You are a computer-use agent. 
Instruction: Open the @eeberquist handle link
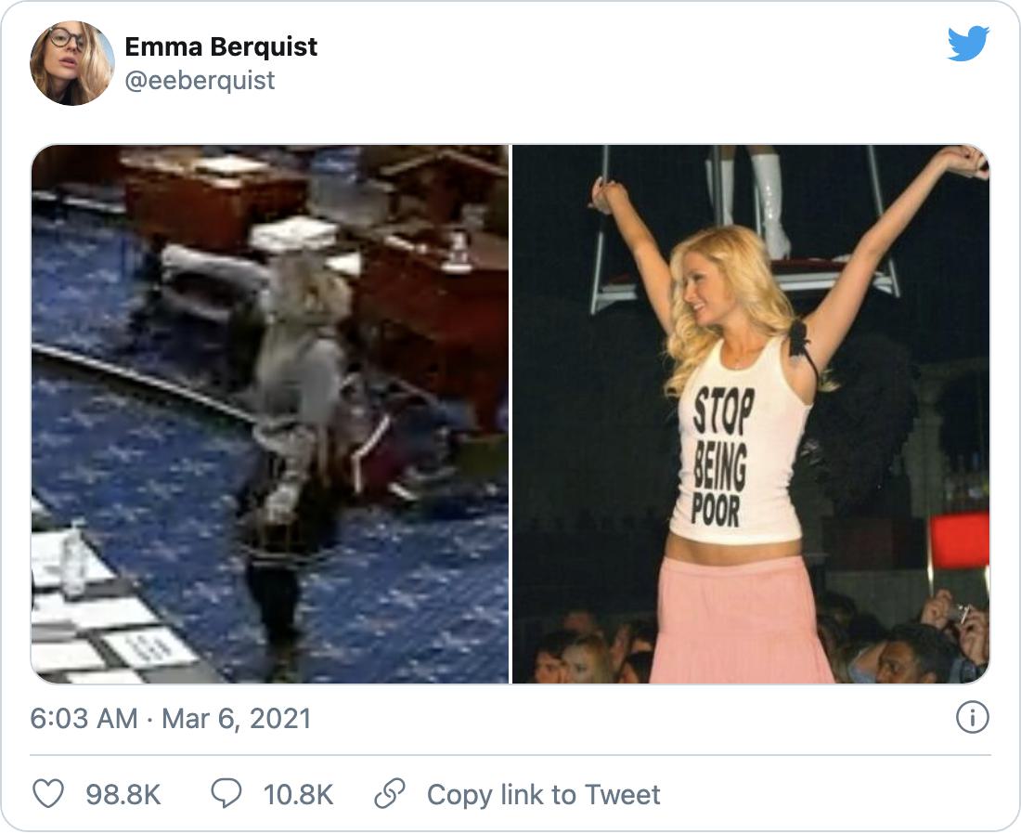click(x=200, y=81)
